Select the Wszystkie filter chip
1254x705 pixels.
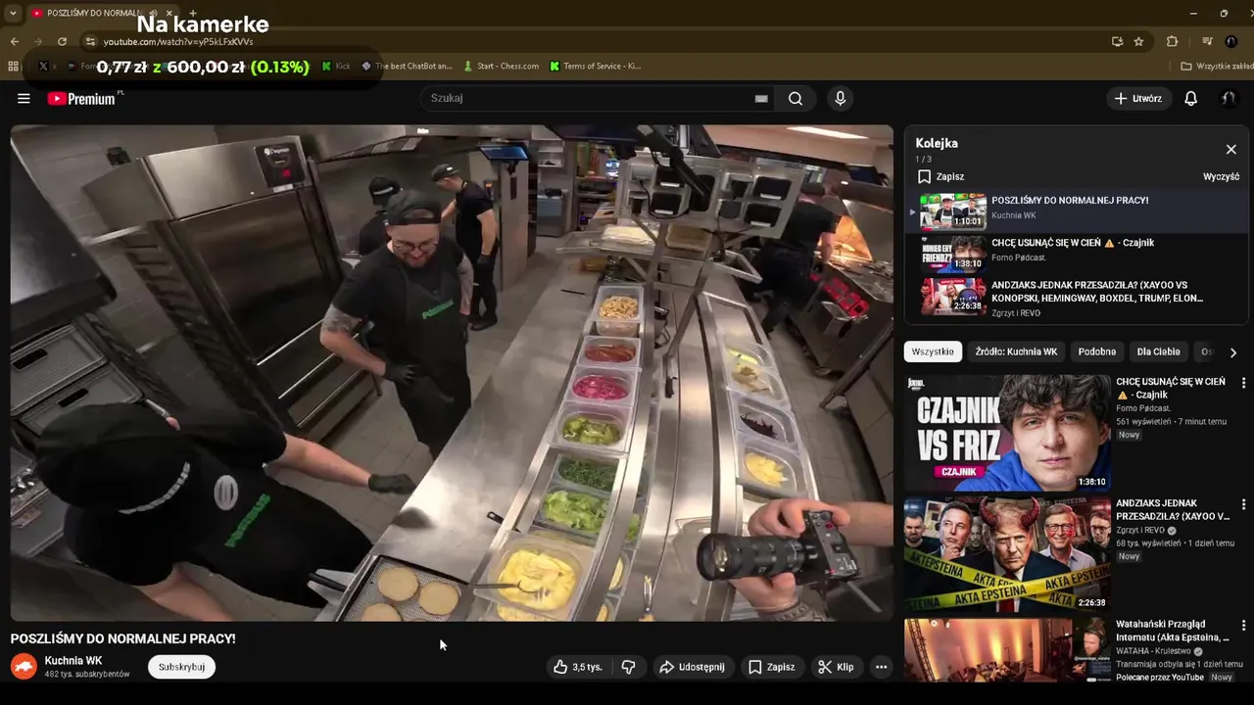pos(933,352)
